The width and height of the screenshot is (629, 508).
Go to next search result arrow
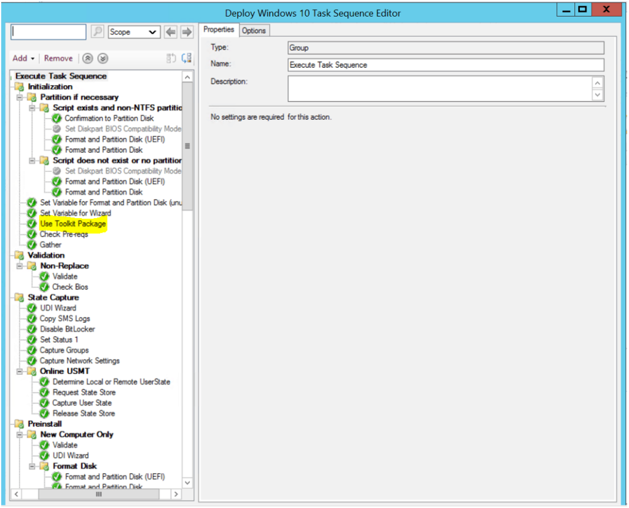click(187, 32)
